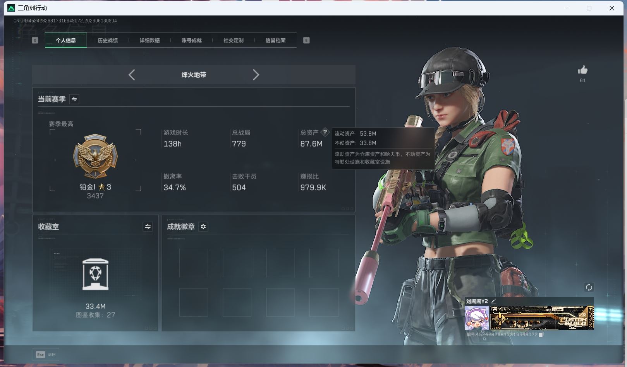Viewport: 627px width, 367px height.
Task: Toggle current season switch icon
Action: [x=74, y=99]
